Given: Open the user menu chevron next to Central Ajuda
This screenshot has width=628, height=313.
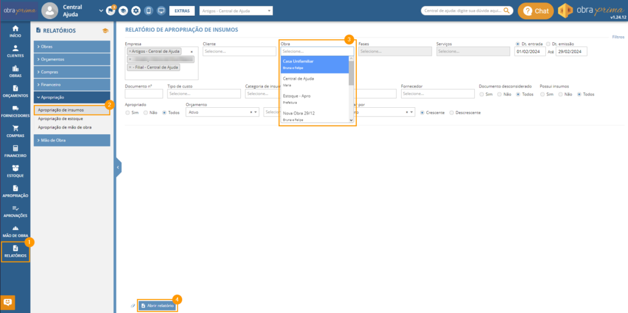Looking at the screenshot, I should tap(101, 11).
